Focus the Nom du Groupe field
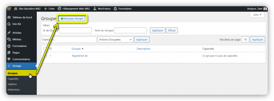274x101 pixels. pos(130,30)
